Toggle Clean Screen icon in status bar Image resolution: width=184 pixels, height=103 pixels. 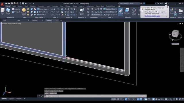pos(180,99)
